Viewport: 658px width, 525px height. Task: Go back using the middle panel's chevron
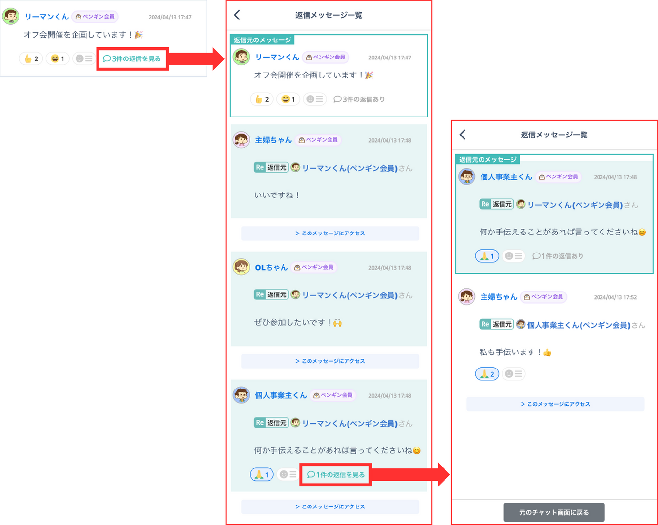(237, 15)
